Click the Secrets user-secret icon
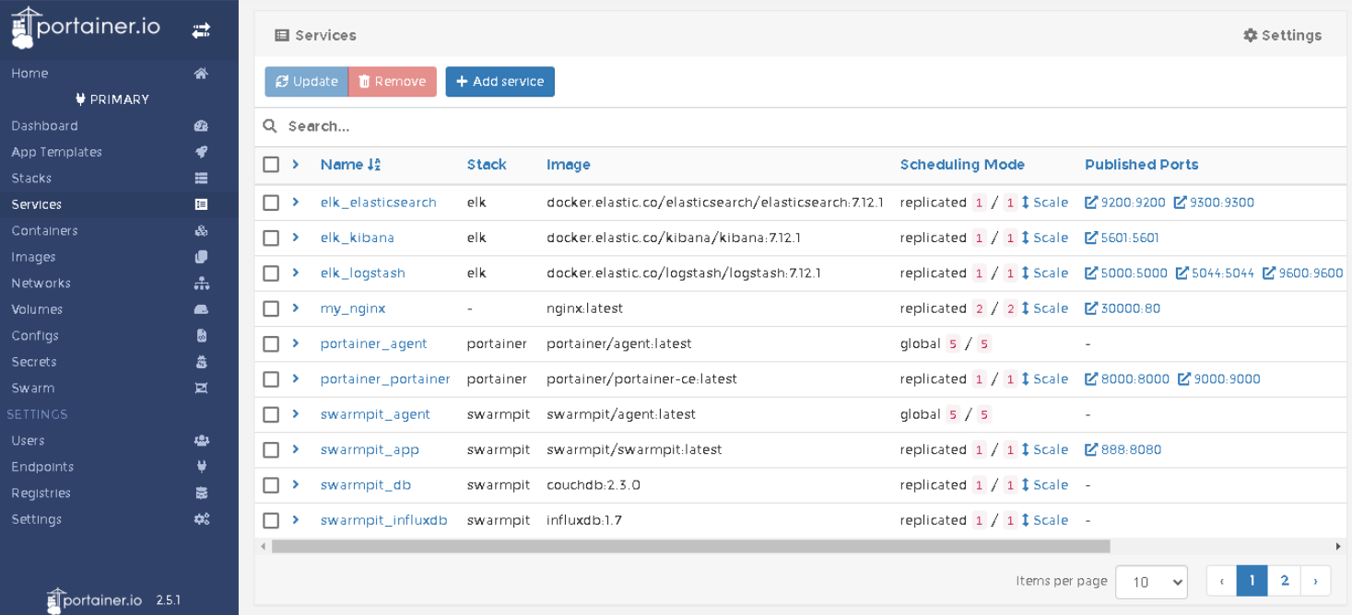Screen dimensions: 1352x615 coord(201,362)
